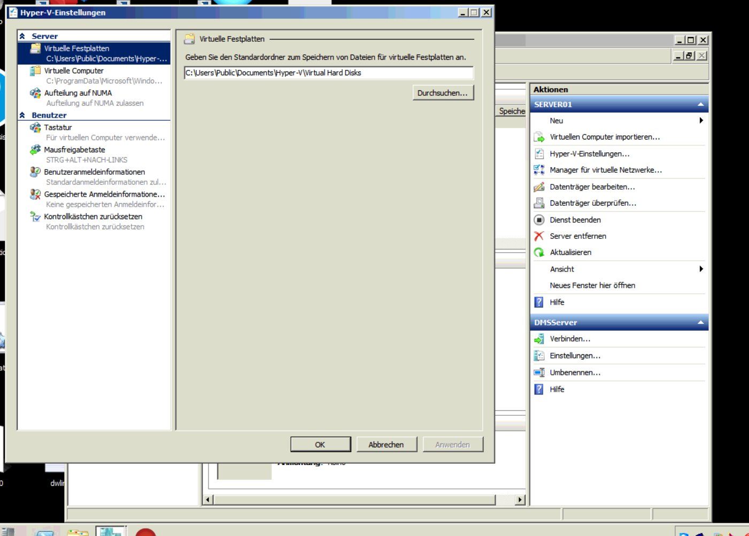This screenshot has height=536, width=749.
Task: Collapse the Server section in settings tree
Action: click(x=22, y=36)
